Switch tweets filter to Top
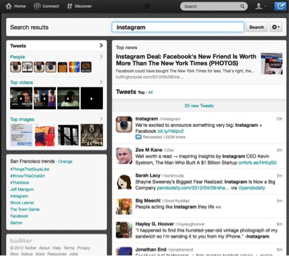The width and height of the screenshot is (289, 256). coord(141,92)
